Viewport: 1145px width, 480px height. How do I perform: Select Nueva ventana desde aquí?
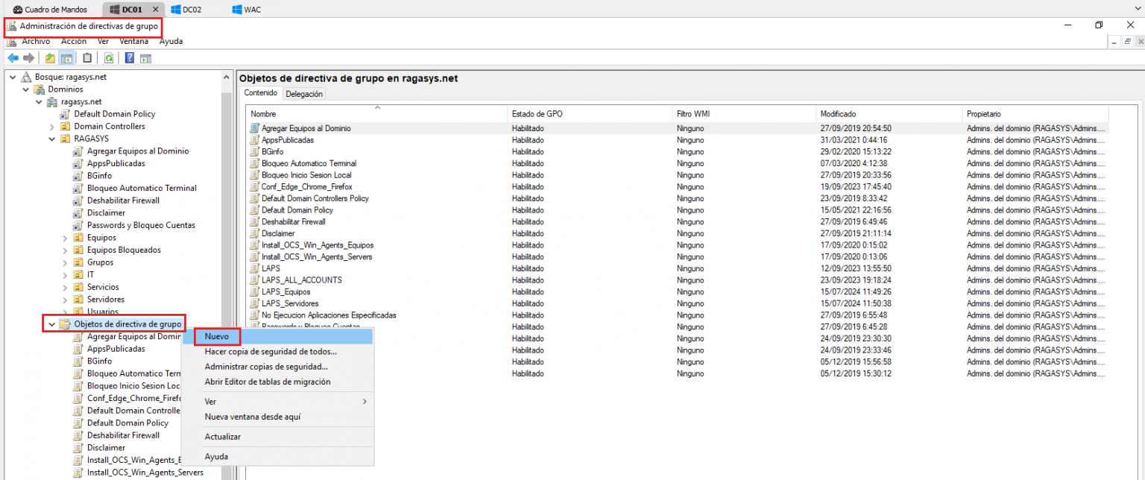click(x=277, y=417)
